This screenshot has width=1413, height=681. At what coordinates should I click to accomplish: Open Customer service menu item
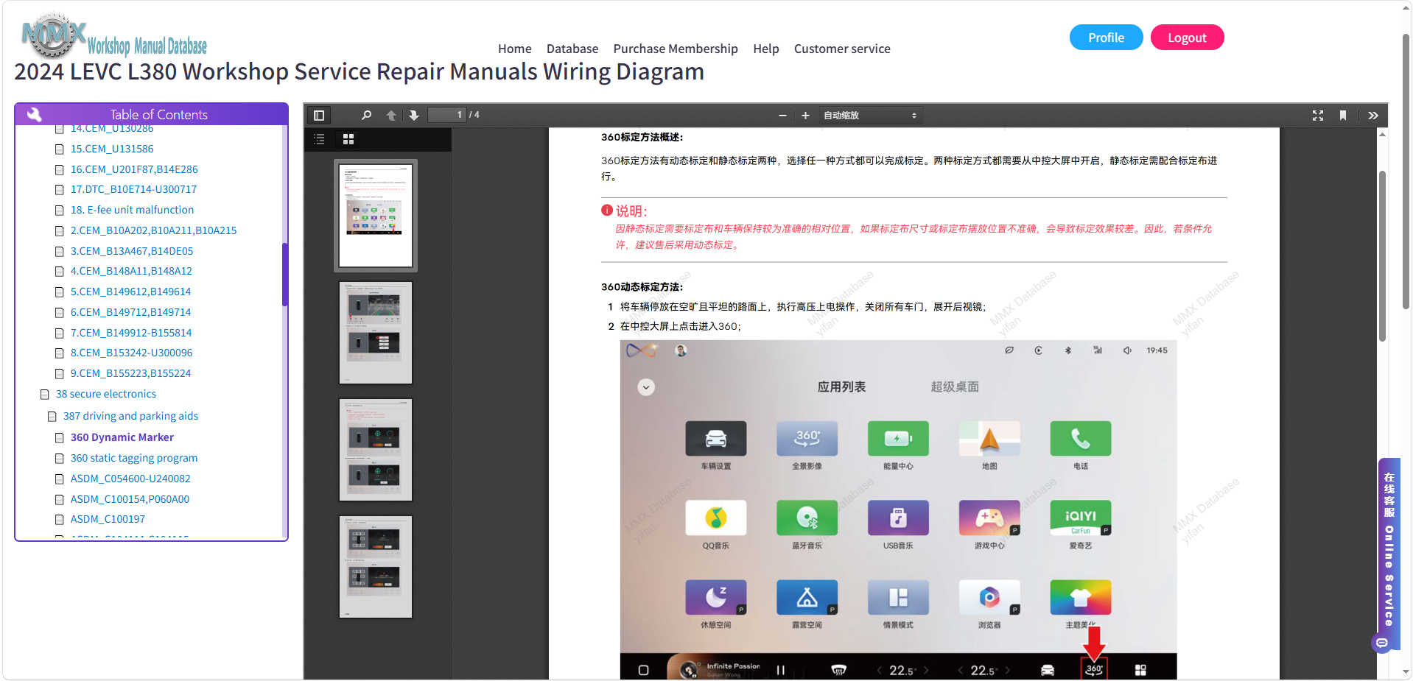(842, 49)
